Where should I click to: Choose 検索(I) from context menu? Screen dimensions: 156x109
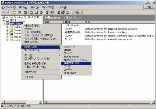pos(41,29)
